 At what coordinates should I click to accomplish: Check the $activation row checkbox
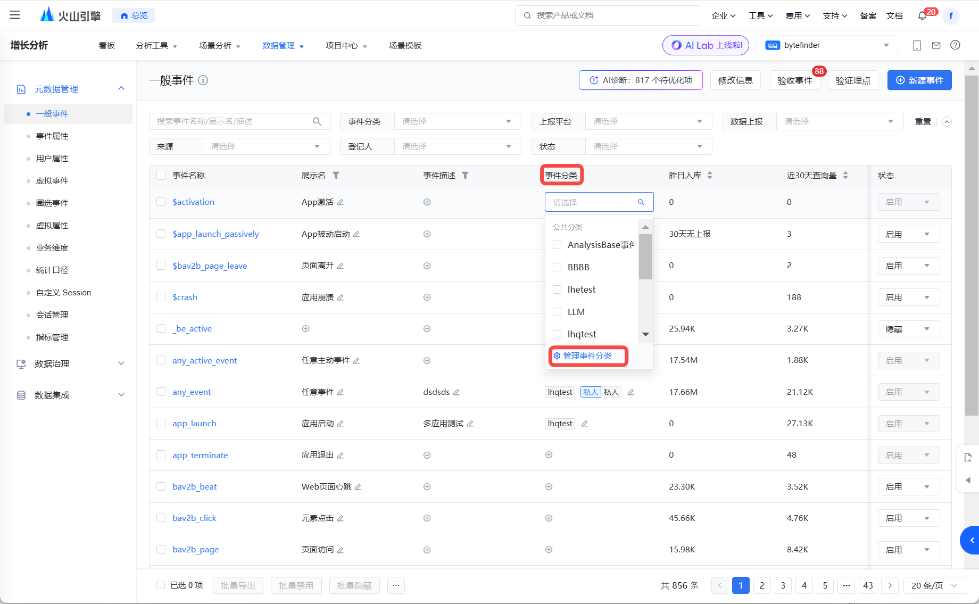click(x=161, y=202)
